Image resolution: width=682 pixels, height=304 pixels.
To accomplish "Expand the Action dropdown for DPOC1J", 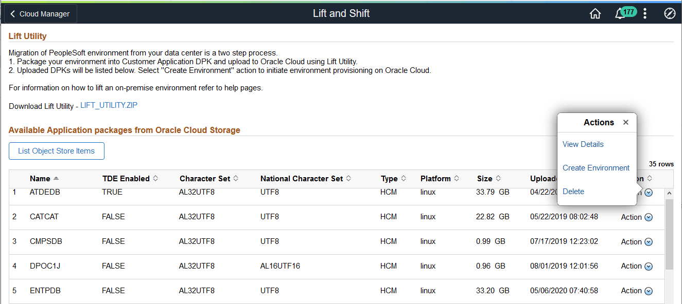I will (x=648, y=266).
